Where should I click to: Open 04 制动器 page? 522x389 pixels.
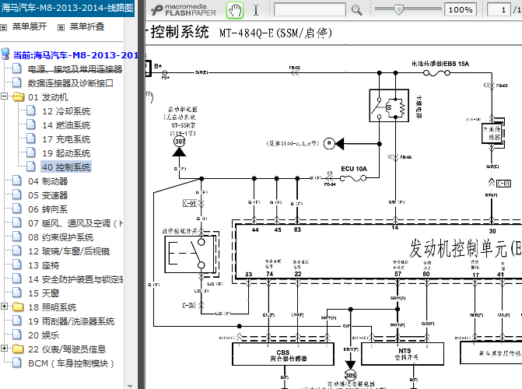click(x=48, y=181)
